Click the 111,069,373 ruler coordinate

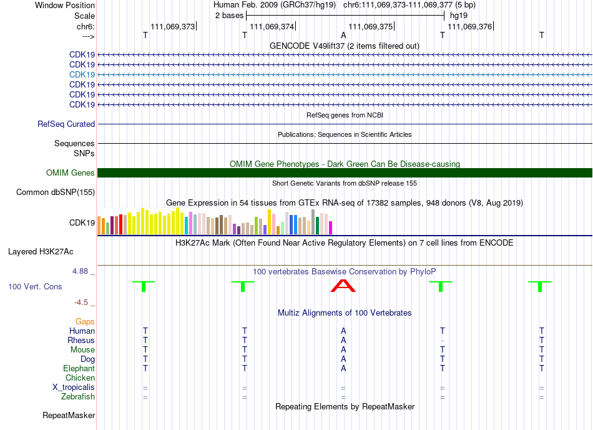click(173, 26)
